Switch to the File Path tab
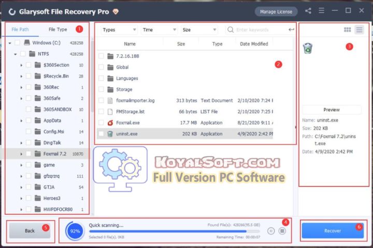The image size is (373, 248). (20, 29)
